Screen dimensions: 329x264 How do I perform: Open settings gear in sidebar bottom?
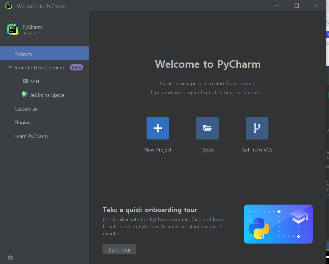click(10, 257)
